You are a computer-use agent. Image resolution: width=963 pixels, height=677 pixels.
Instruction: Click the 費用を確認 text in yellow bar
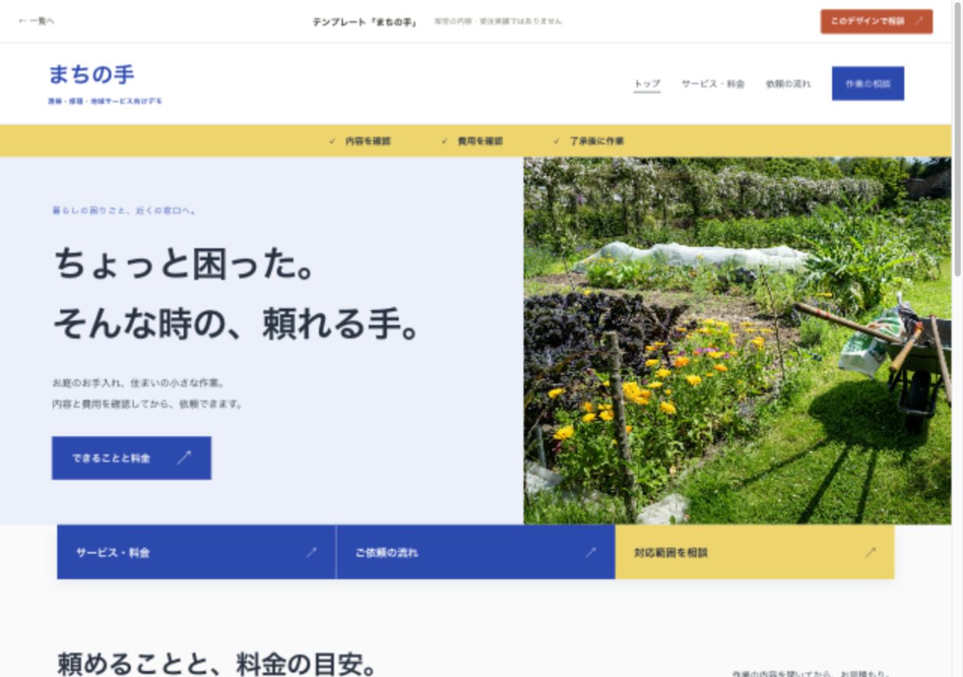click(x=480, y=141)
